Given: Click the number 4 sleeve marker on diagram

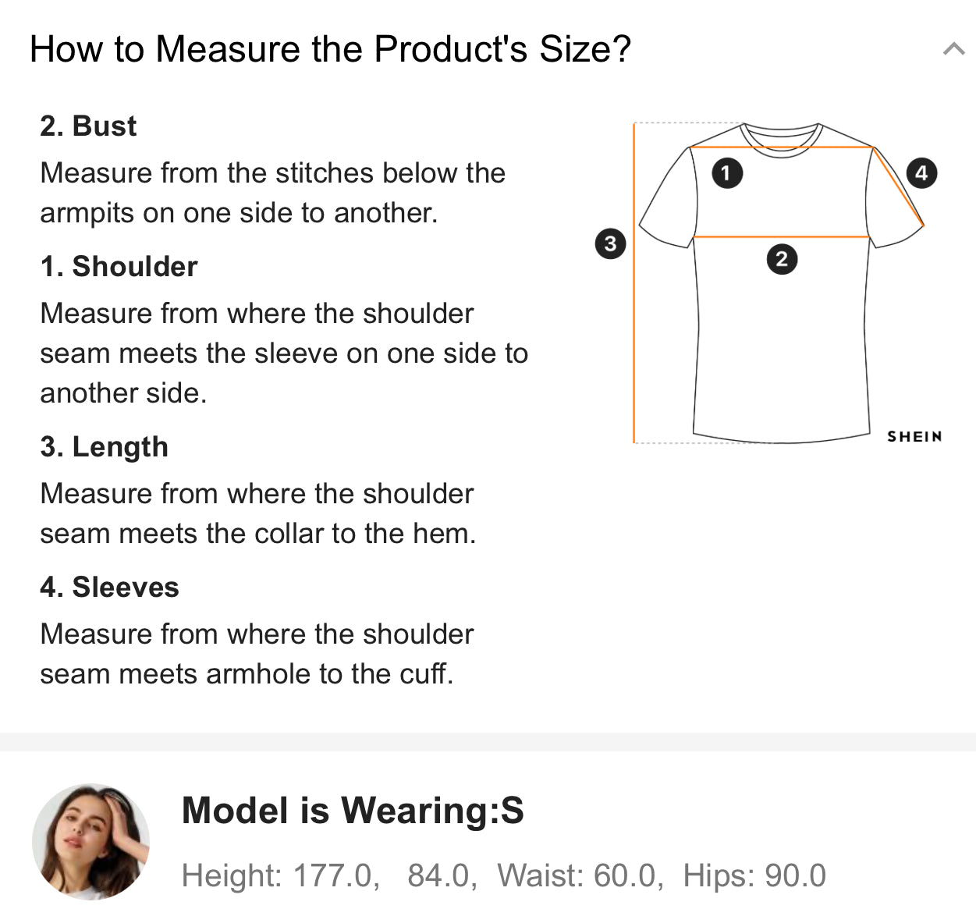Looking at the screenshot, I should point(921,172).
